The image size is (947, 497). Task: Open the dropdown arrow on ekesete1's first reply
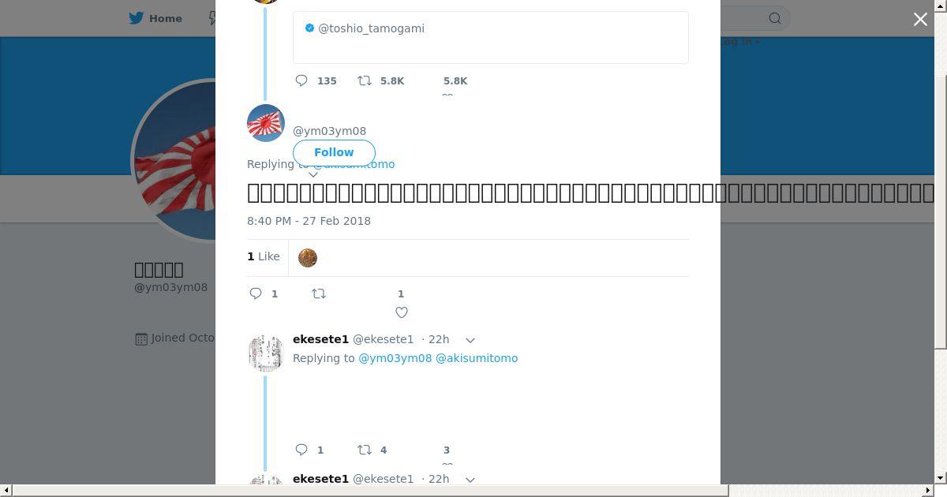click(x=470, y=340)
